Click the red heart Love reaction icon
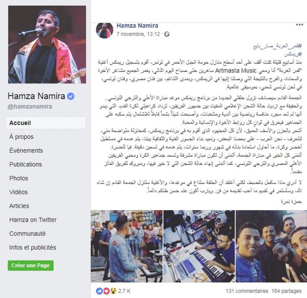Screen dimensions: 307x298 pyautogui.click(x=106, y=291)
